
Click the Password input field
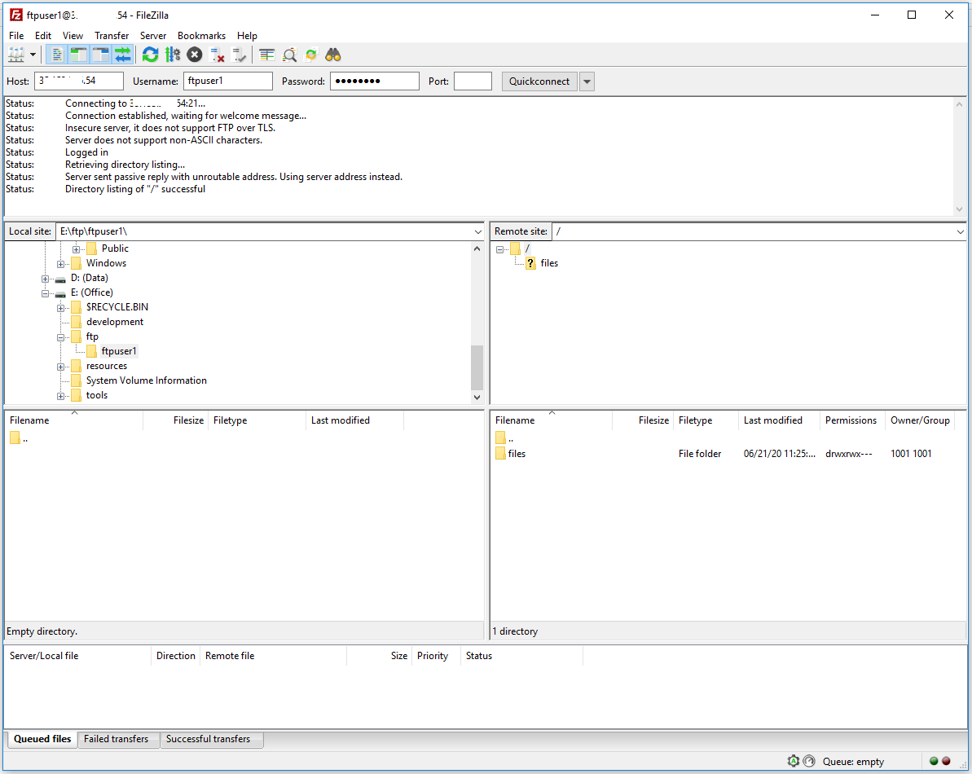coord(375,81)
